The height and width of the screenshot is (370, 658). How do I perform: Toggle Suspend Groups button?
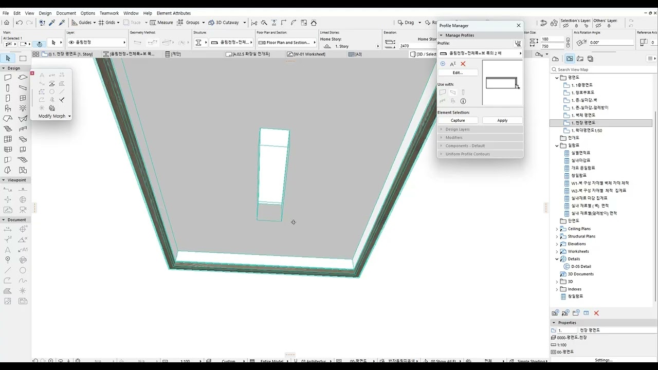click(189, 23)
